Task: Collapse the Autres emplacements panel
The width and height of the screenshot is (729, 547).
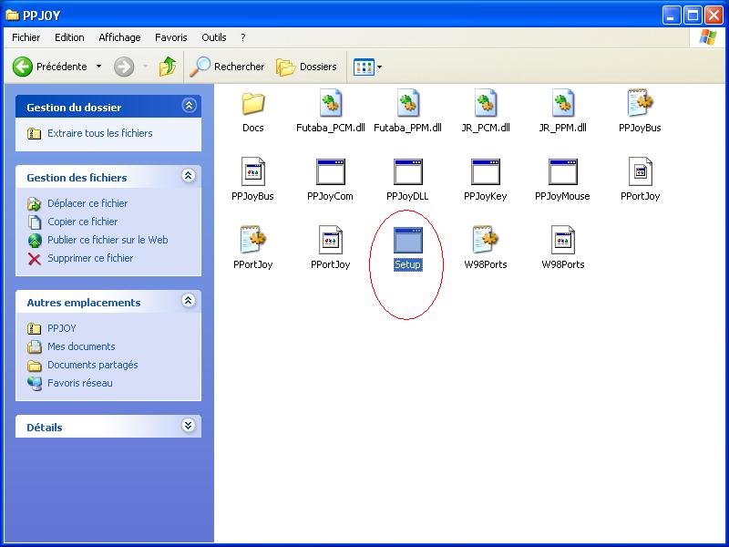Action: [189, 301]
